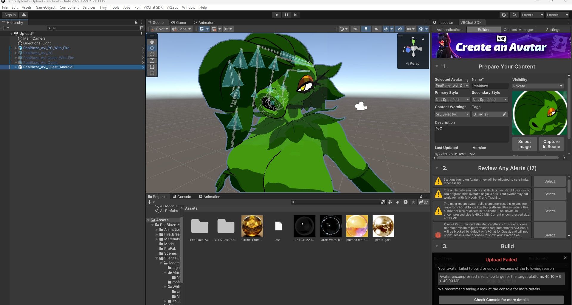The width and height of the screenshot is (572, 305).
Task: Collapse the Prepare Your Content section
Action: pos(437,66)
